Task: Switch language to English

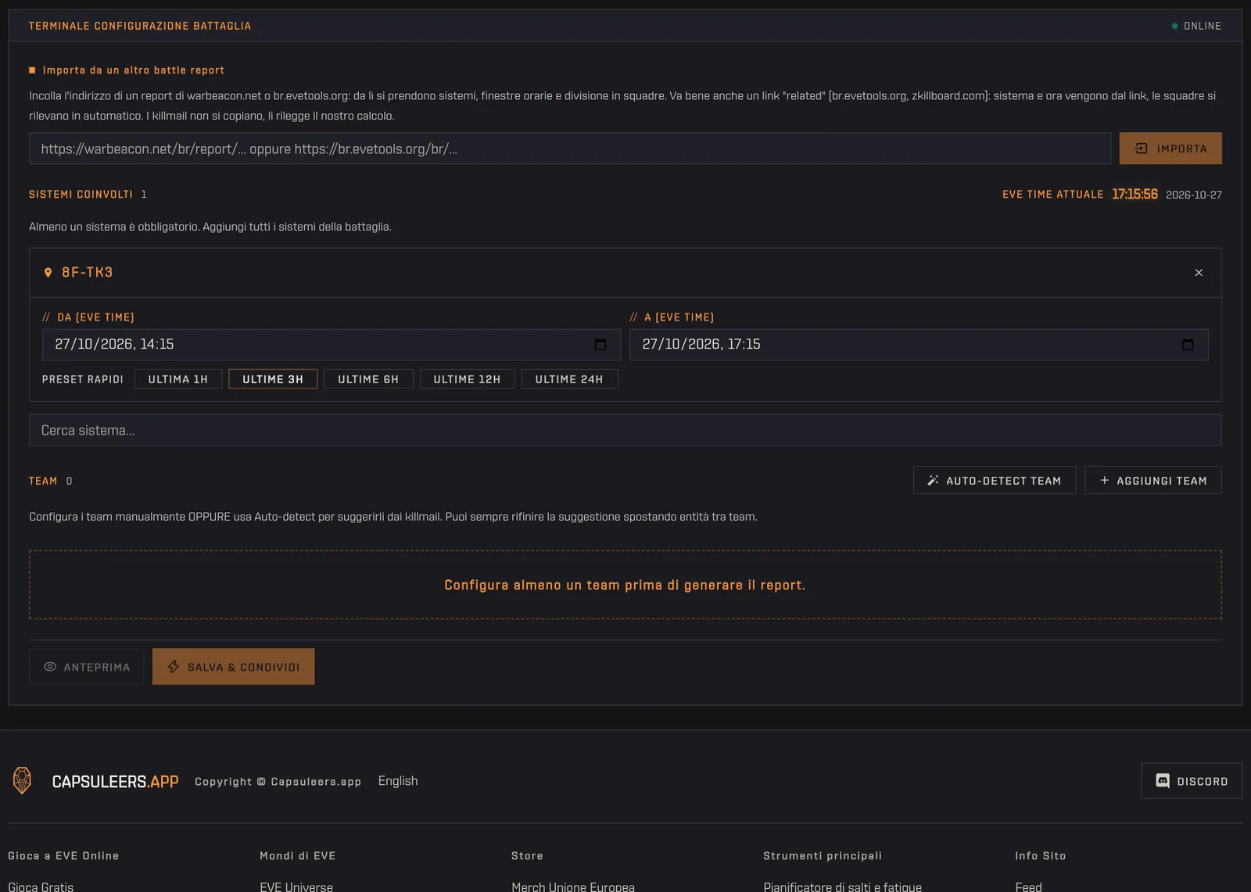Action: click(398, 781)
